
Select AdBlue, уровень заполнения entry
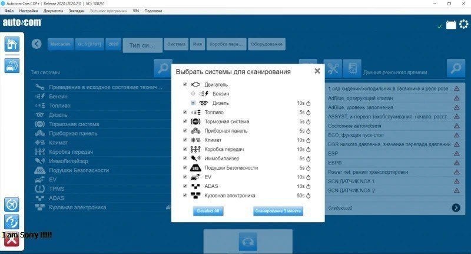point(394,107)
